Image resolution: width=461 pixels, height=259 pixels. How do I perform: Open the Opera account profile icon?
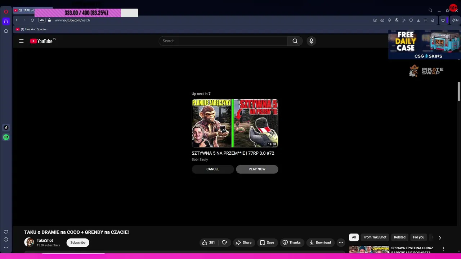[x=433, y=20]
